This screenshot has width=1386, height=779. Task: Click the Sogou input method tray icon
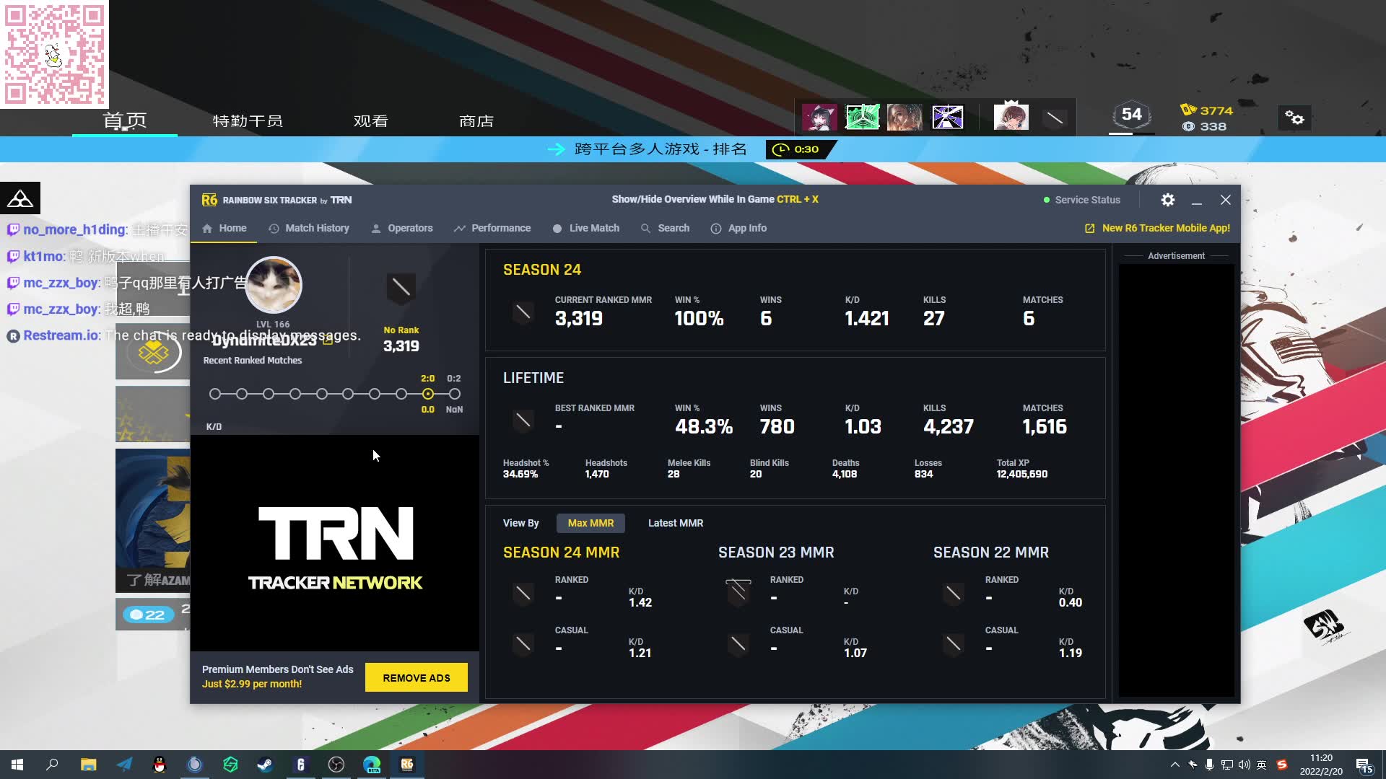1282,765
